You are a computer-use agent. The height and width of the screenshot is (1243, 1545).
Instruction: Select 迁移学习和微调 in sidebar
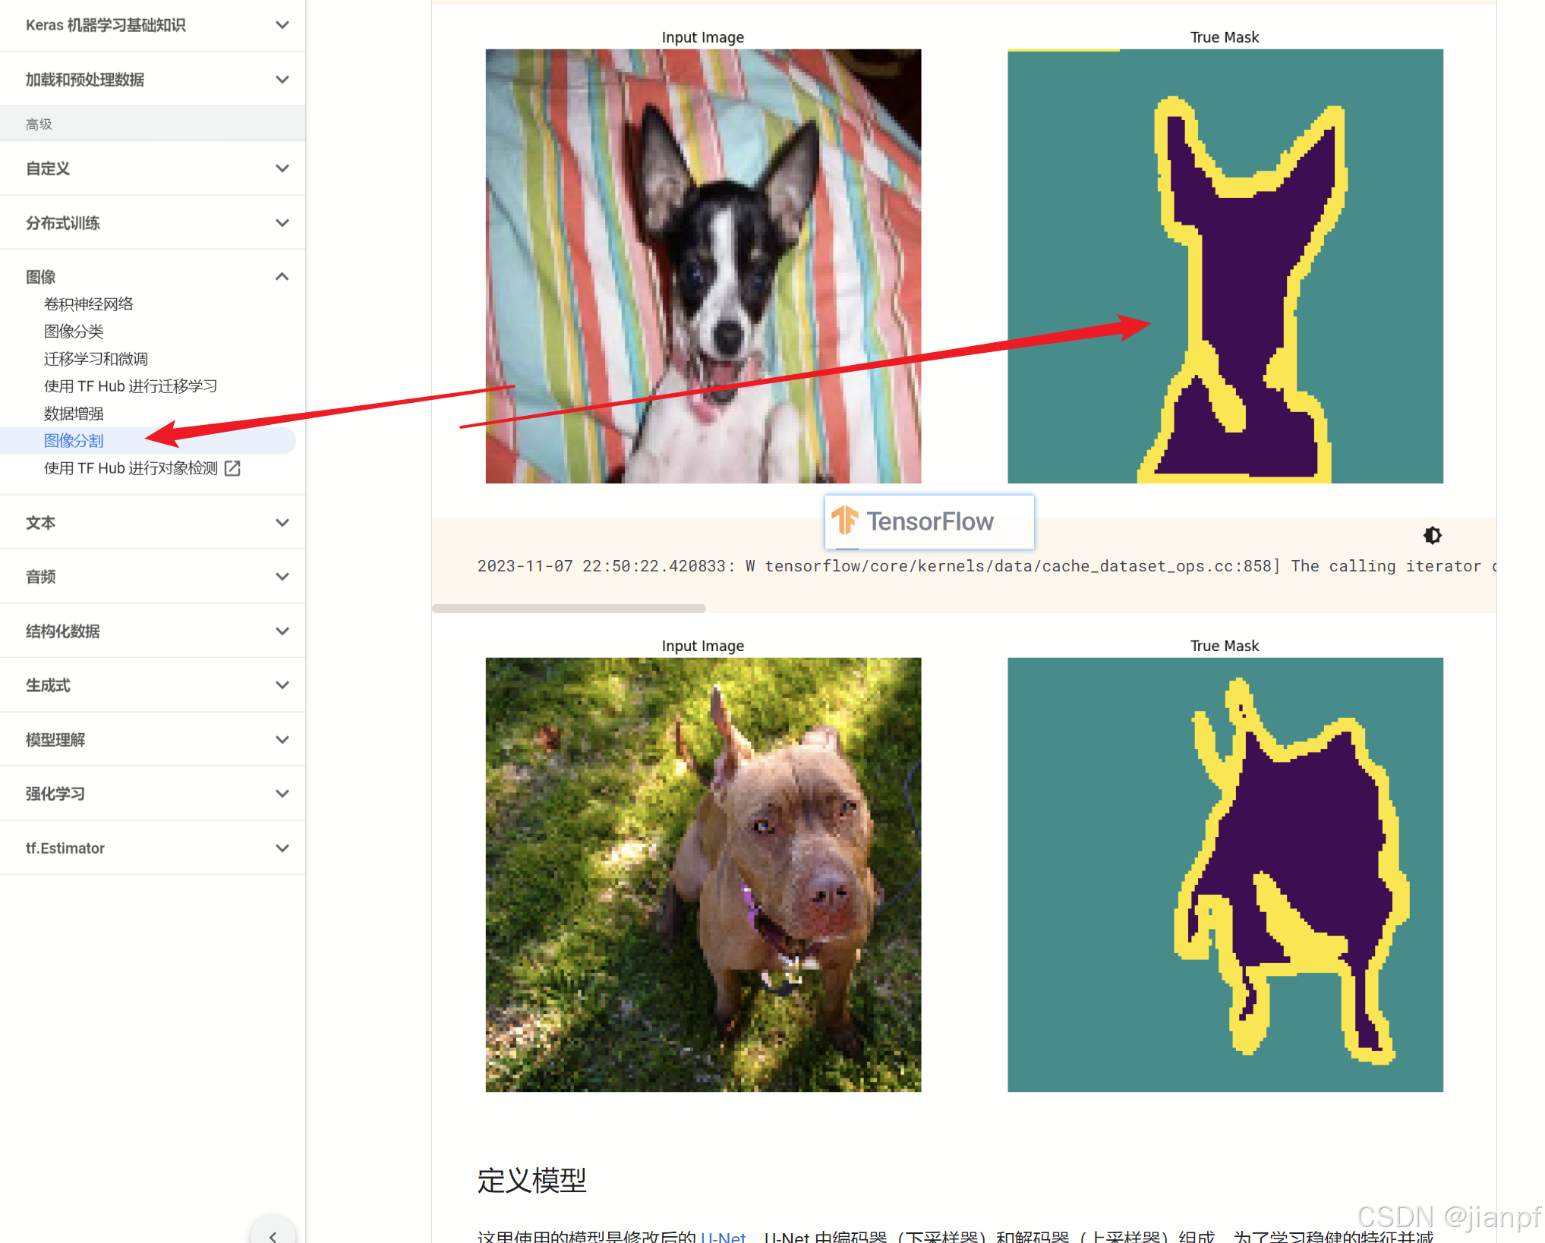[96, 359]
